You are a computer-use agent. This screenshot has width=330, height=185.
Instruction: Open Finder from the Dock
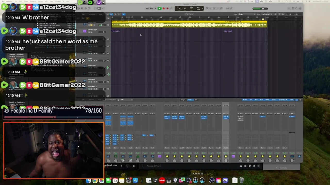click(88, 180)
